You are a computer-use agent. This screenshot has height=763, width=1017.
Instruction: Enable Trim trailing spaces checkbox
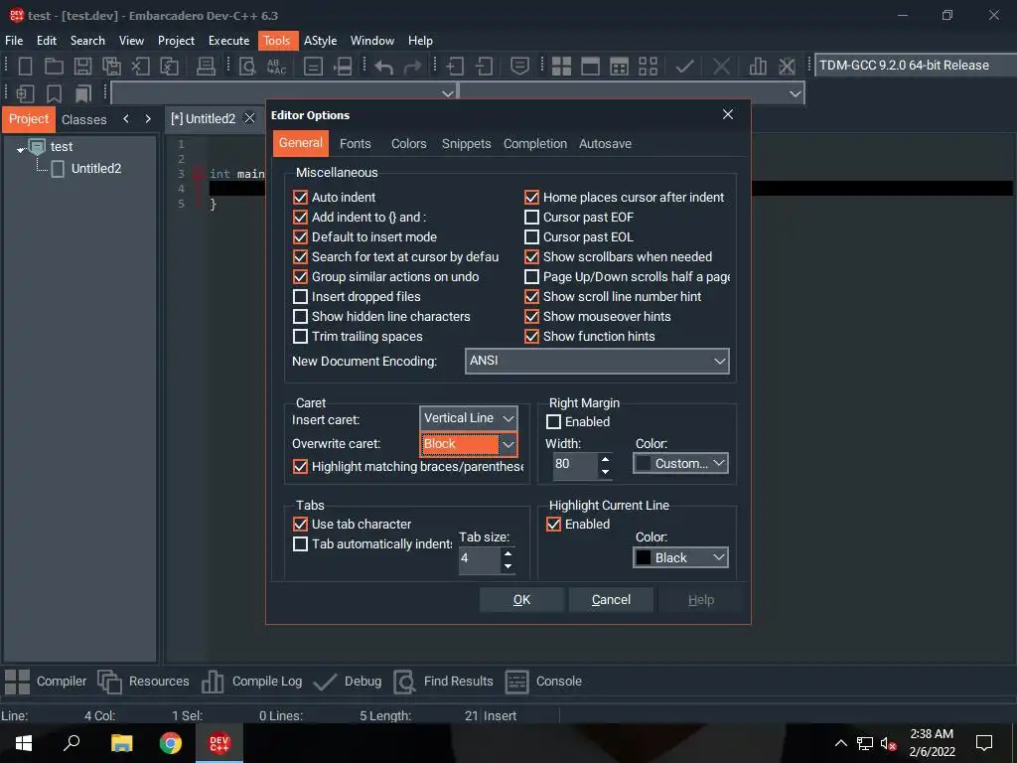300,336
